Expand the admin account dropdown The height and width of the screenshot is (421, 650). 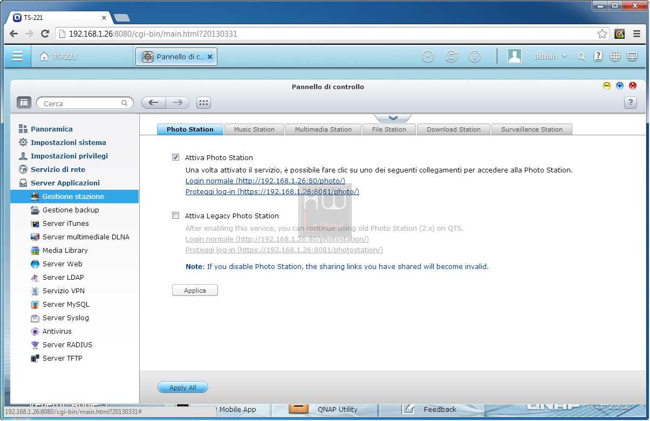(x=551, y=56)
